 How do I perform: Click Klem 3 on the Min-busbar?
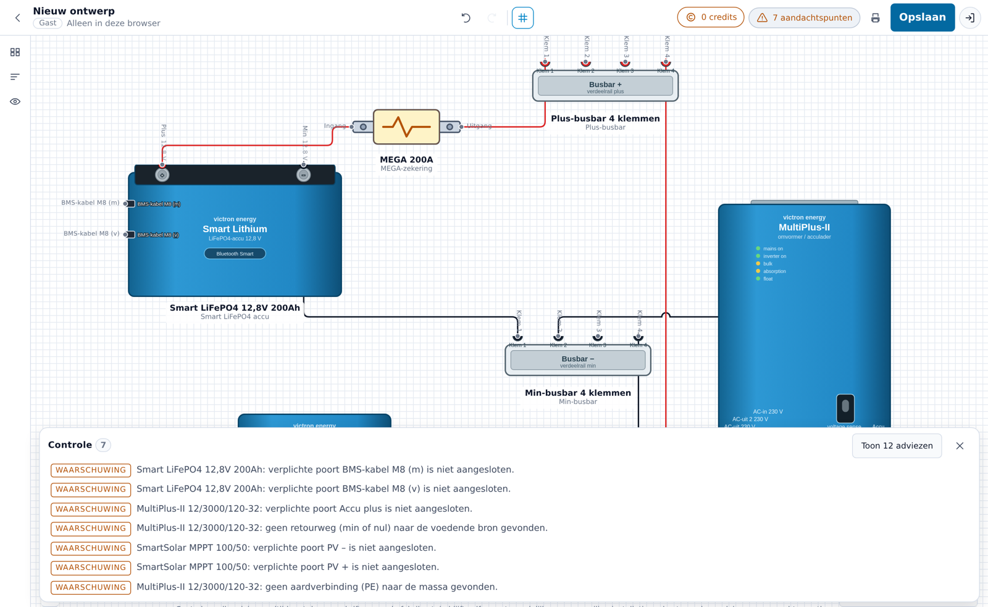click(598, 337)
